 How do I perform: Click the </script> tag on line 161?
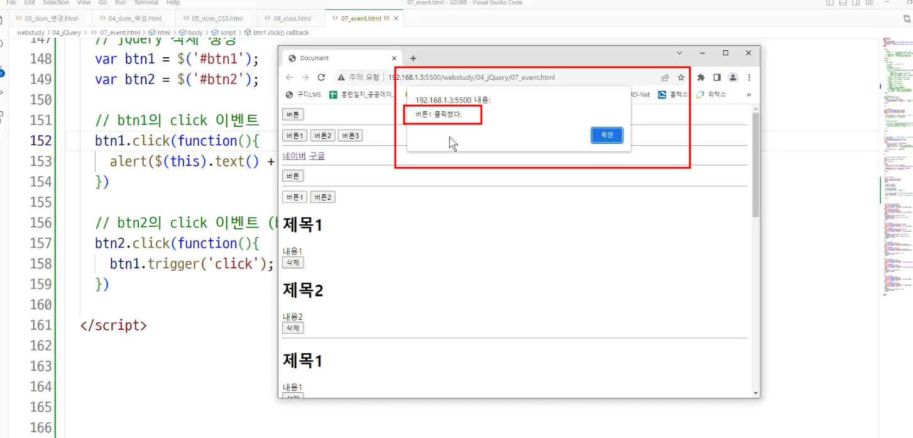click(x=114, y=326)
